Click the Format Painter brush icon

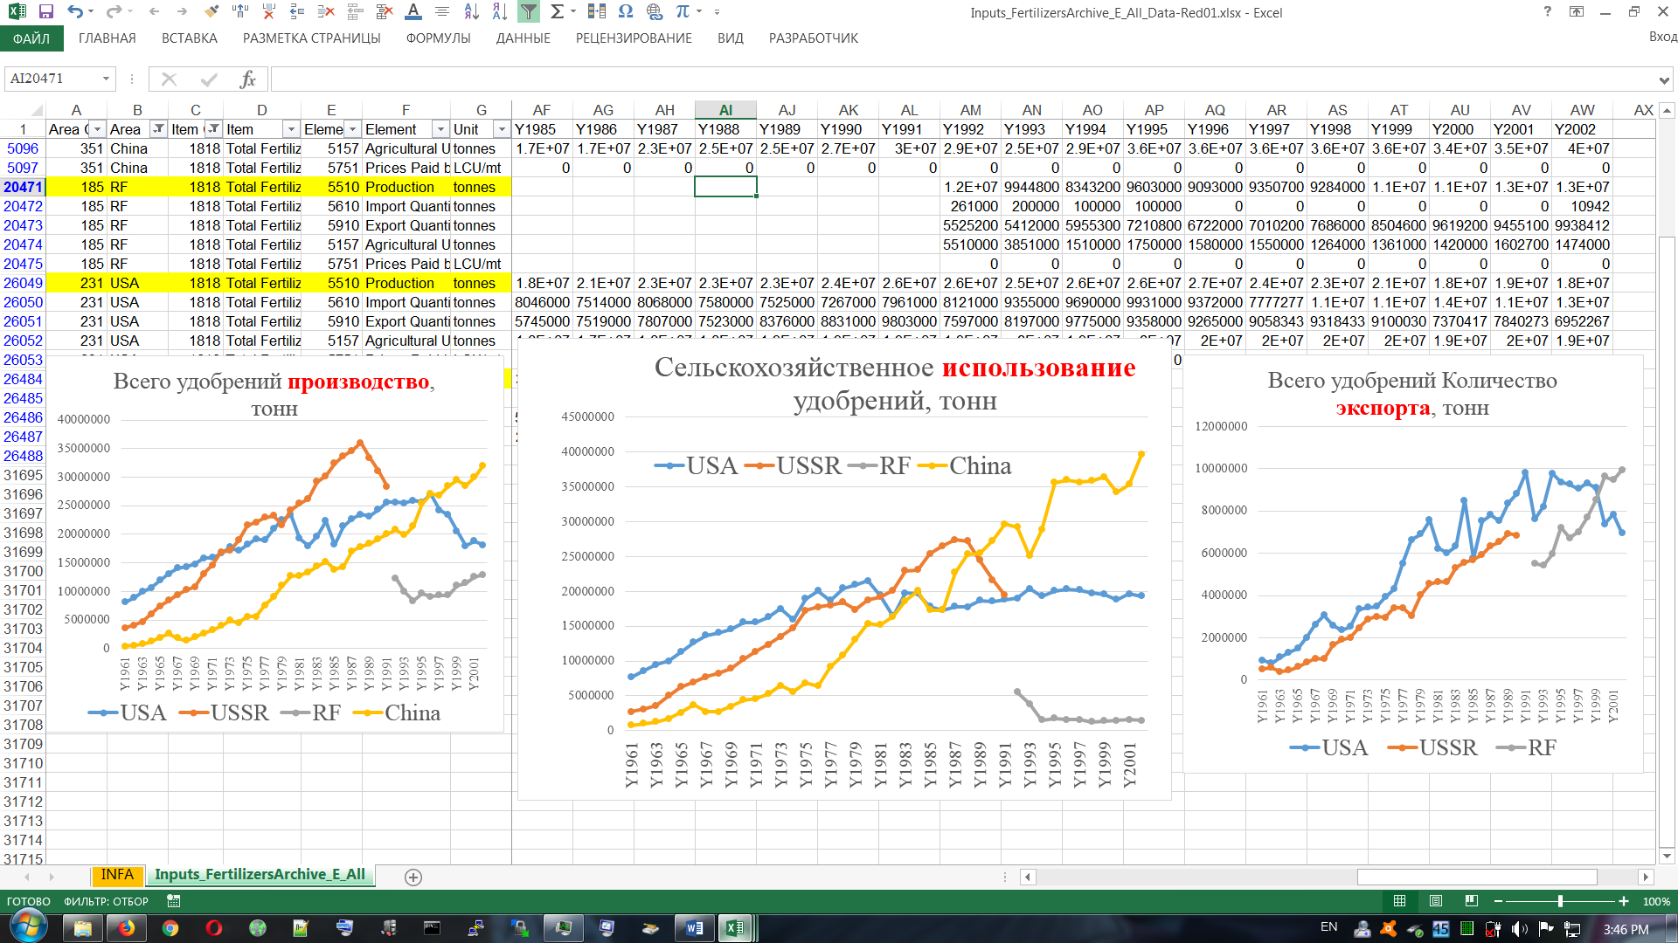(x=211, y=12)
